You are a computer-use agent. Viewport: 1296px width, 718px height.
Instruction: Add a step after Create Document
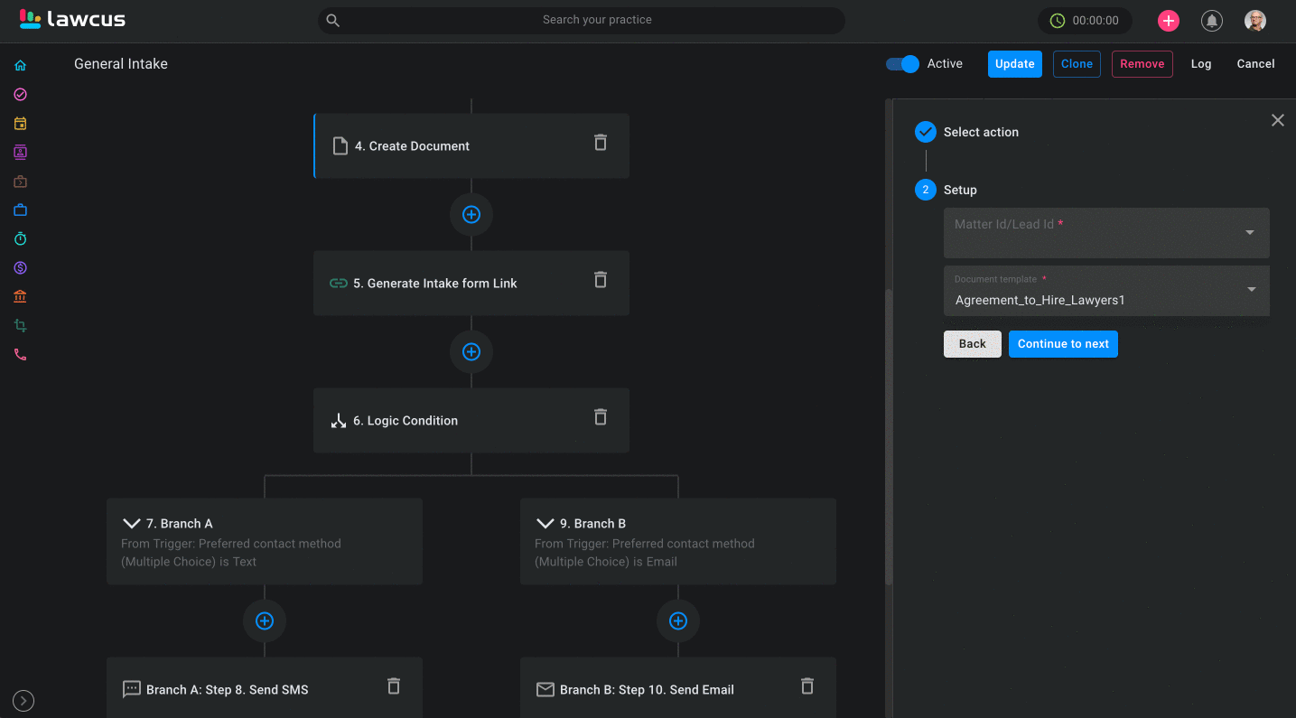(x=471, y=215)
